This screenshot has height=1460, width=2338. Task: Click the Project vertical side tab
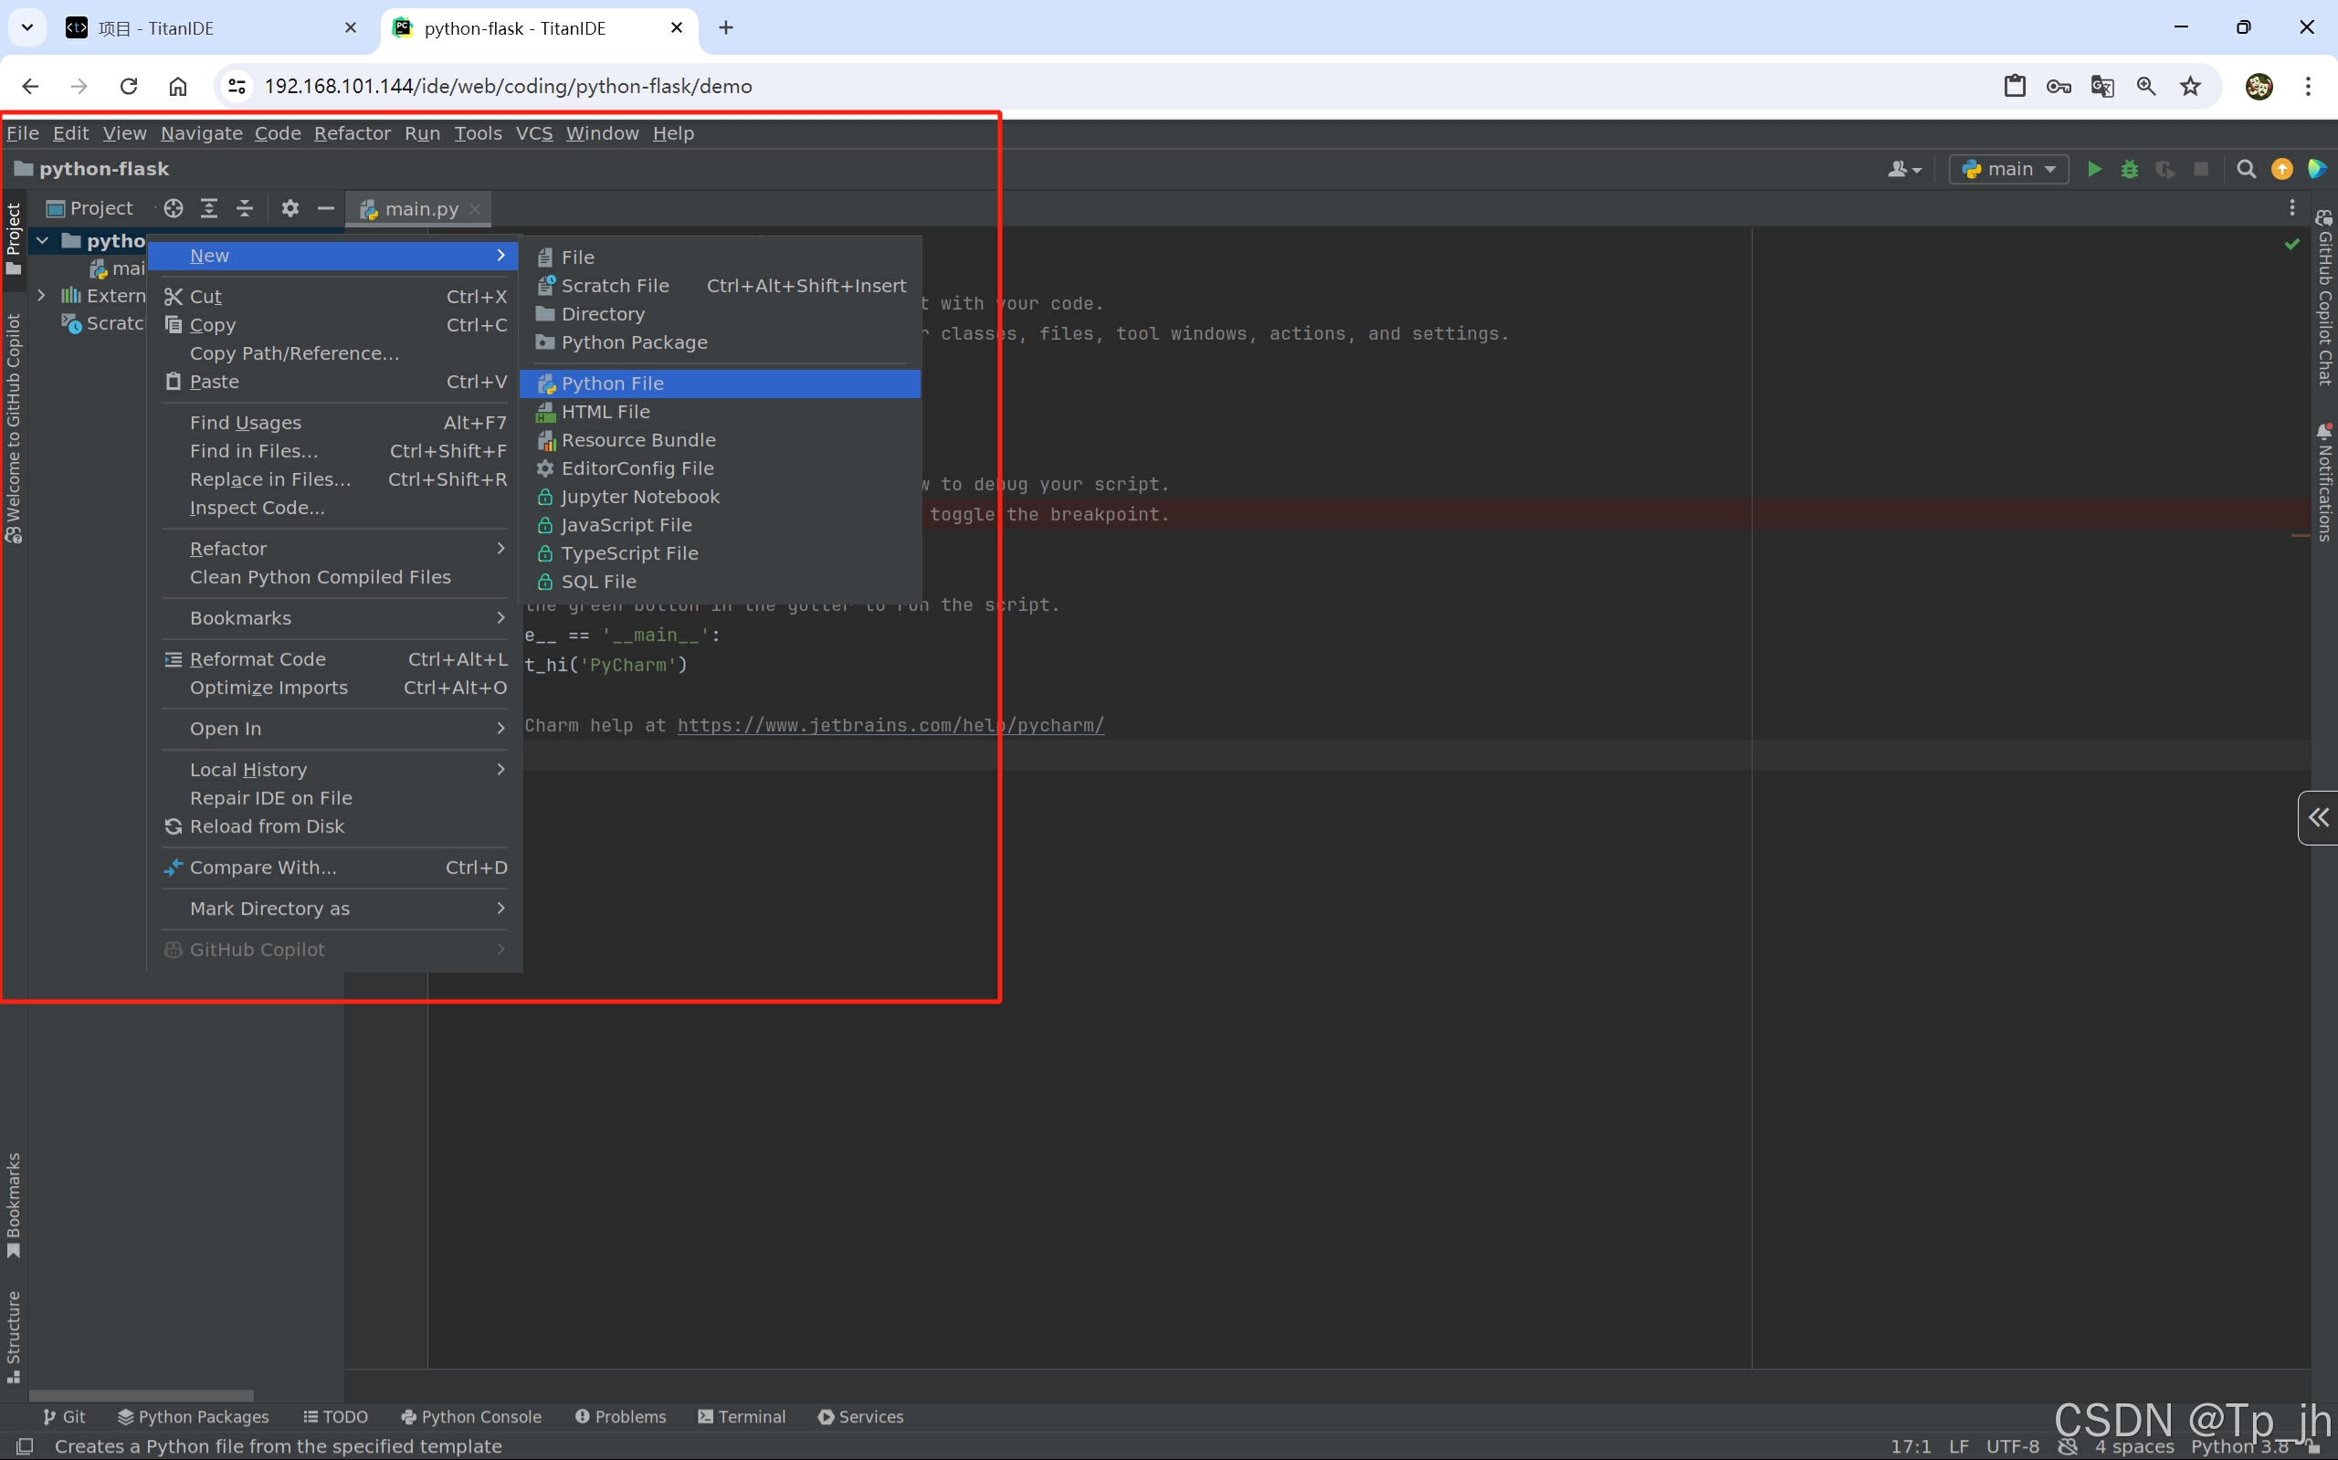[x=14, y=238]
